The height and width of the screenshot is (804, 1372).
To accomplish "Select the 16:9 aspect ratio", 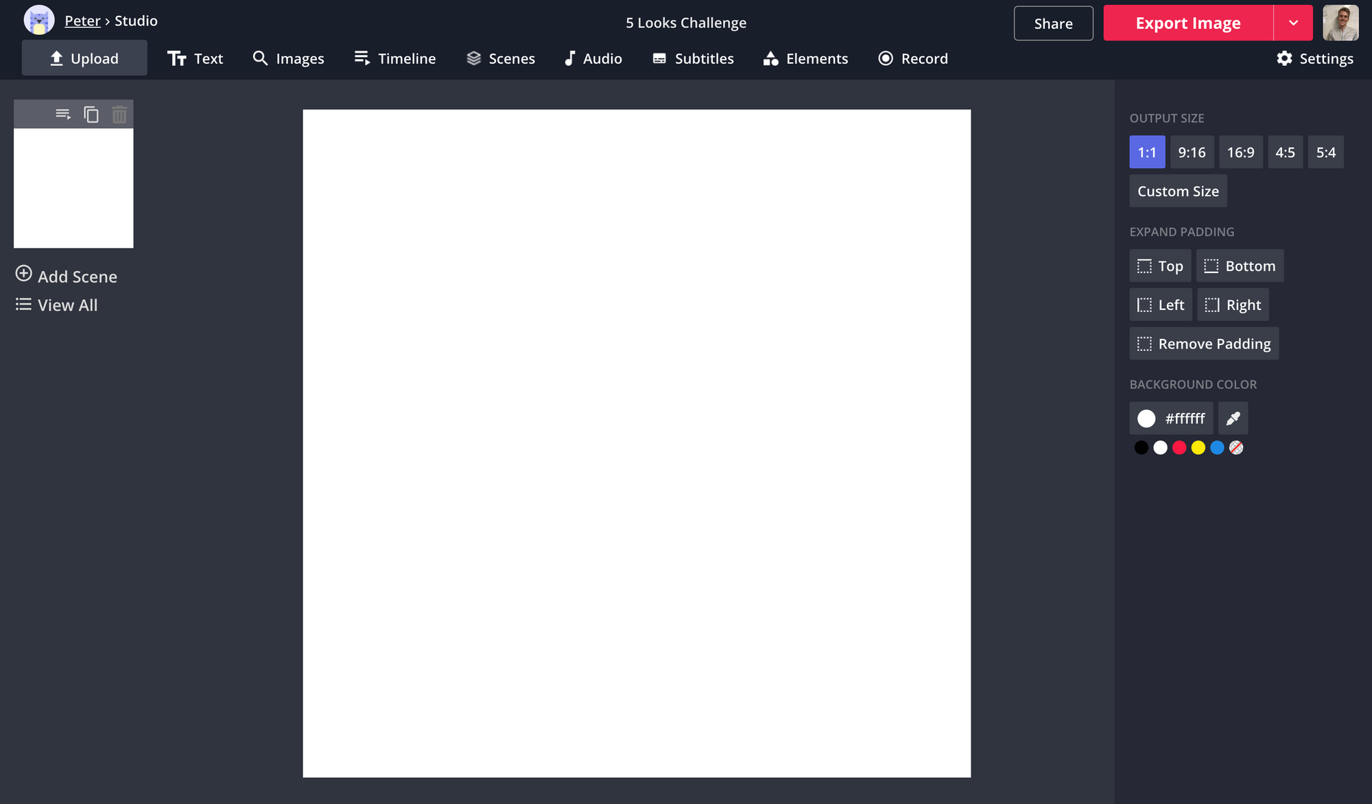I will pos(1240,152).
